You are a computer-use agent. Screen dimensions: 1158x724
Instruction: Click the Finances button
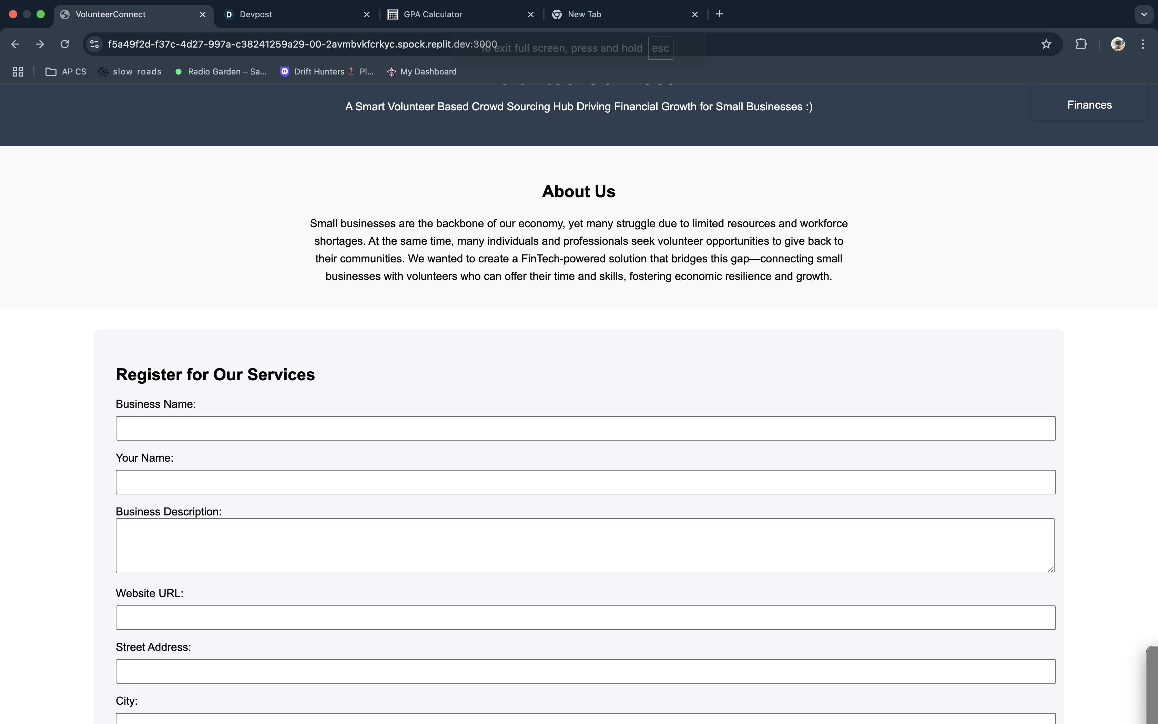pos(1089,105)
